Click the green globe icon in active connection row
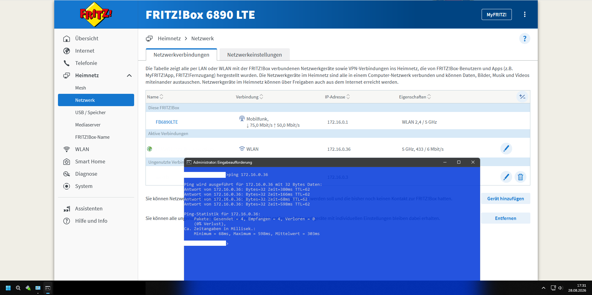The width and height of the screenshot is (592, 295). [x=150, y=149]
